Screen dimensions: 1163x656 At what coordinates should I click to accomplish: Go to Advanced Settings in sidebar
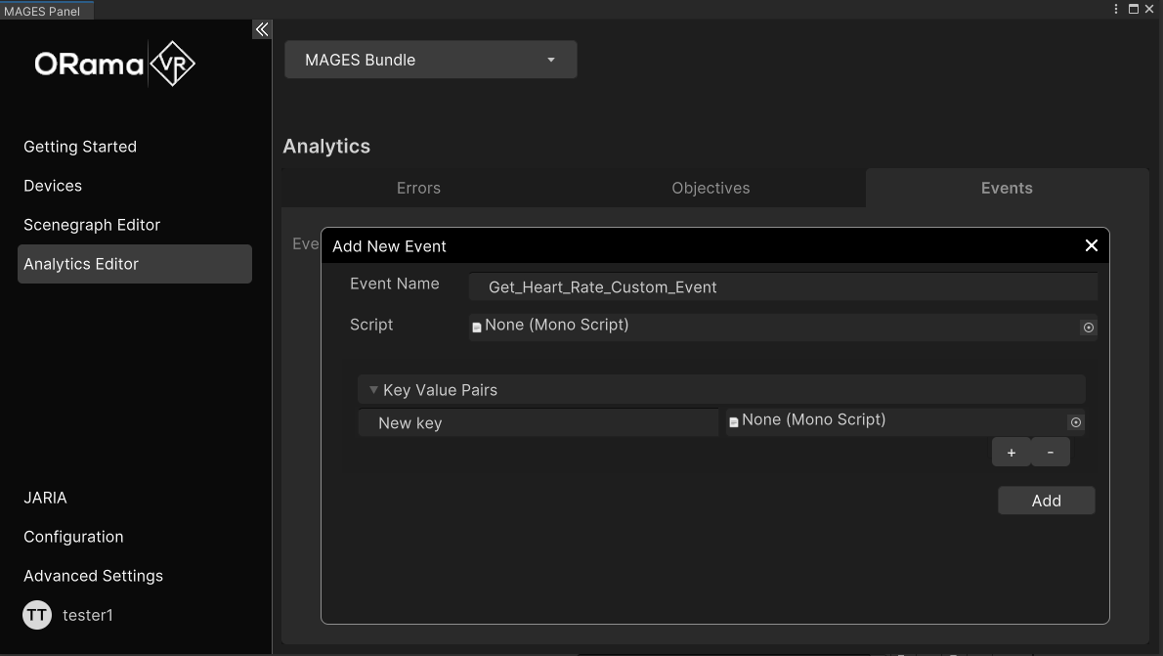(x=93, y=576)
